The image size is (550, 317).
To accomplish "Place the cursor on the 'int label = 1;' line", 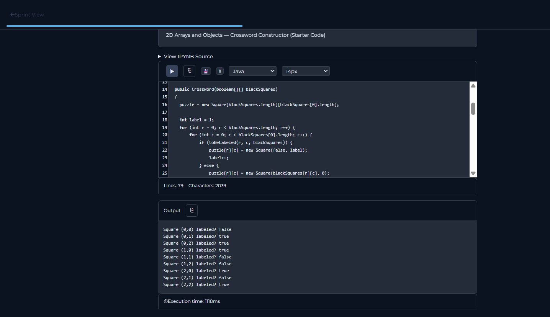I will [x=196, y=120].
